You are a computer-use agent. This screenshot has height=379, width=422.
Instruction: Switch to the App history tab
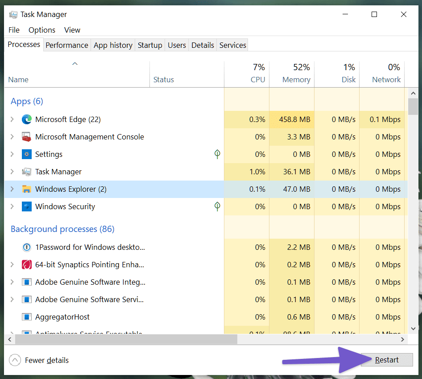point(113,45)
